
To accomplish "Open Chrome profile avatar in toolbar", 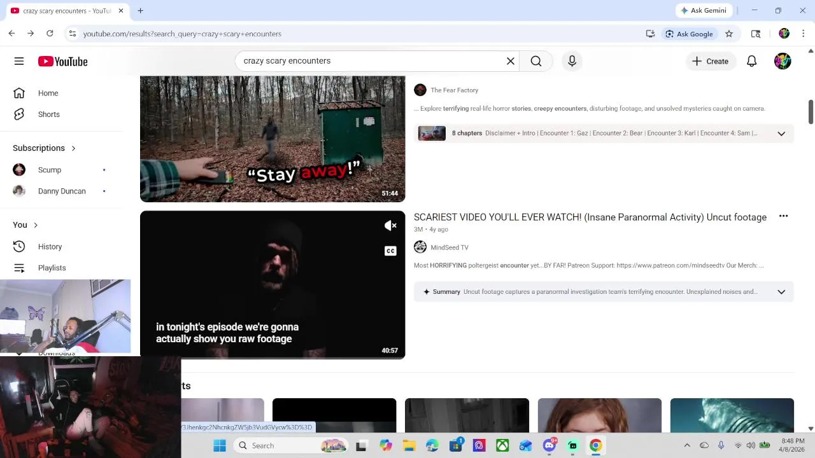I will pos(784,34).
